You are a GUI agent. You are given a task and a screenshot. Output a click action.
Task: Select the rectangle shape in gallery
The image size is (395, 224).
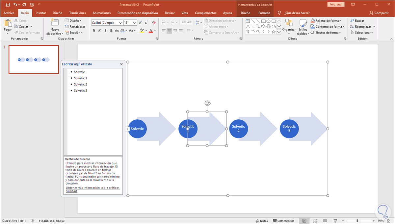[263, 21]
